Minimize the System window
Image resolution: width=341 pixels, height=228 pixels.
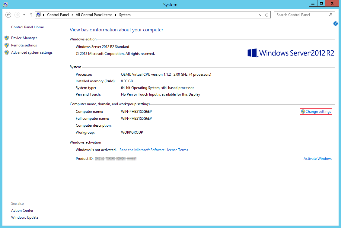313,4
